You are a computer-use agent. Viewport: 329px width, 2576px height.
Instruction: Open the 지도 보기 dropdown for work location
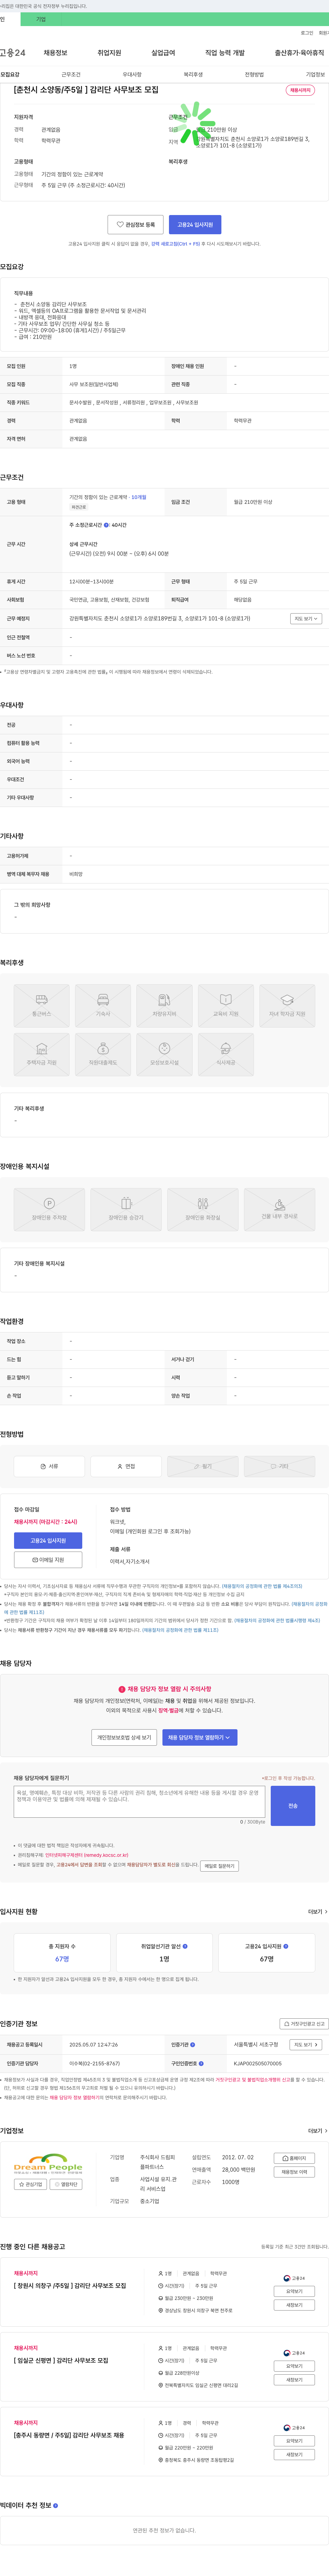click(x=306, y=619)
